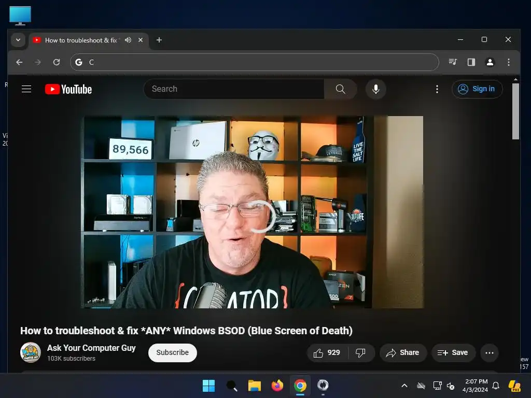Switch to Chrome on the taskbar
This screenshot has height=398, width=531.
(300, 386)
